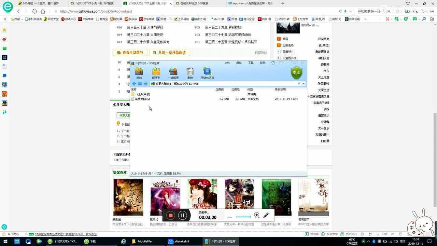Adjust the recorder volume slider
This screenshot has height=246, width=437.
[x=243, y=217]
